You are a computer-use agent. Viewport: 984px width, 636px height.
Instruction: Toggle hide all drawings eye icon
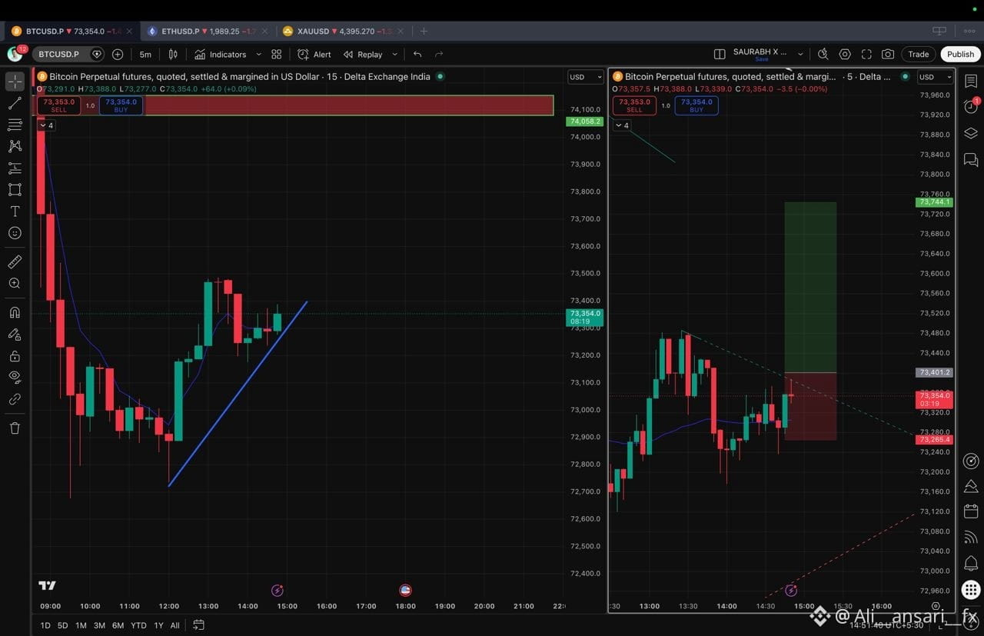(15, 378)
